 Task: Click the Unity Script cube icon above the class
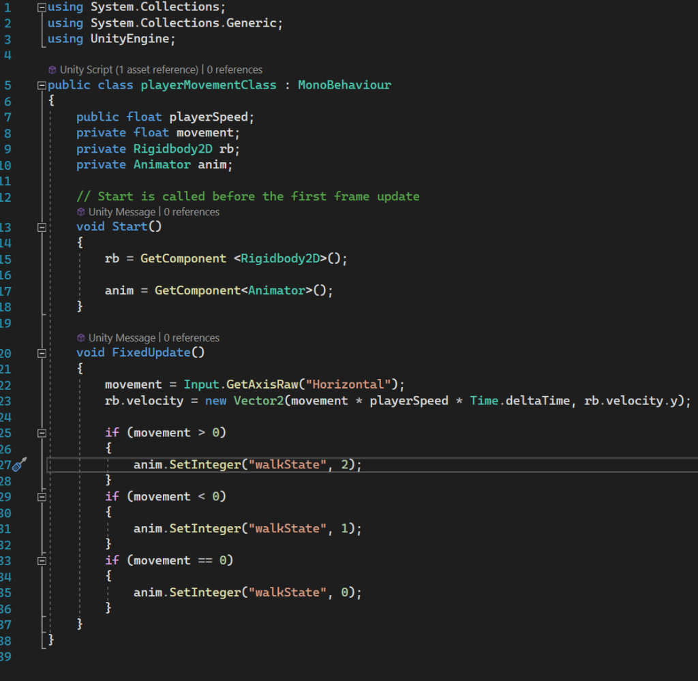tap(52, 70)
